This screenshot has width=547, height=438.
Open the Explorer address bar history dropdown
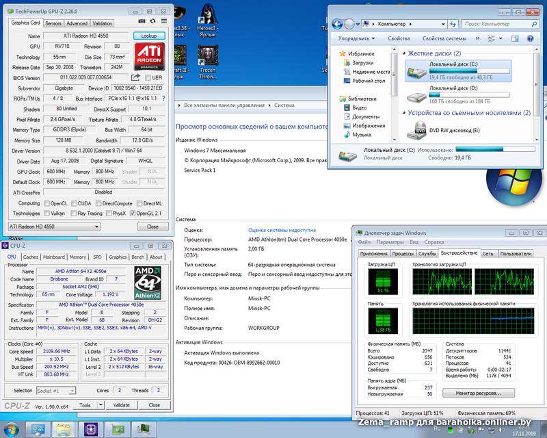pos(443,24)
